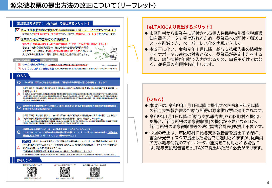Click the page number 4
Viewport: 272px width, 188px height.
[268, 183]
